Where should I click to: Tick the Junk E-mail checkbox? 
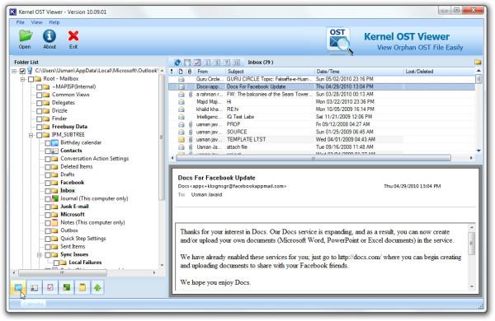[48, 207]
